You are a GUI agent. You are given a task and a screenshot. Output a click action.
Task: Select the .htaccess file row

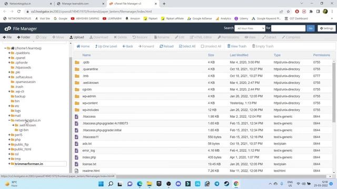pos(203,117)
